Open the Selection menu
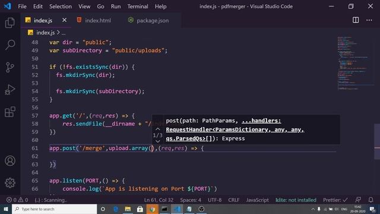The width and height of the screenshot is (380, 214). (x=61, y=7)
